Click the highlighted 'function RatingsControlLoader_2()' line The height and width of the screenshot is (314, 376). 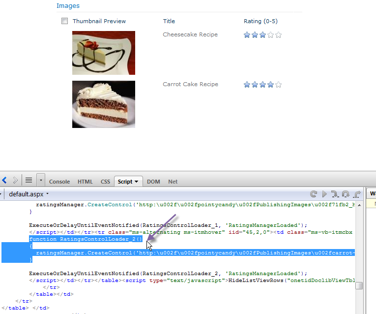click(86, 239)
